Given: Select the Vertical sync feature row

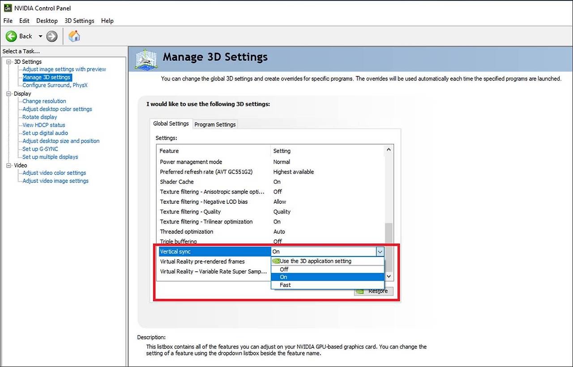Looking at the screenshot, I should tap(215, 252).
